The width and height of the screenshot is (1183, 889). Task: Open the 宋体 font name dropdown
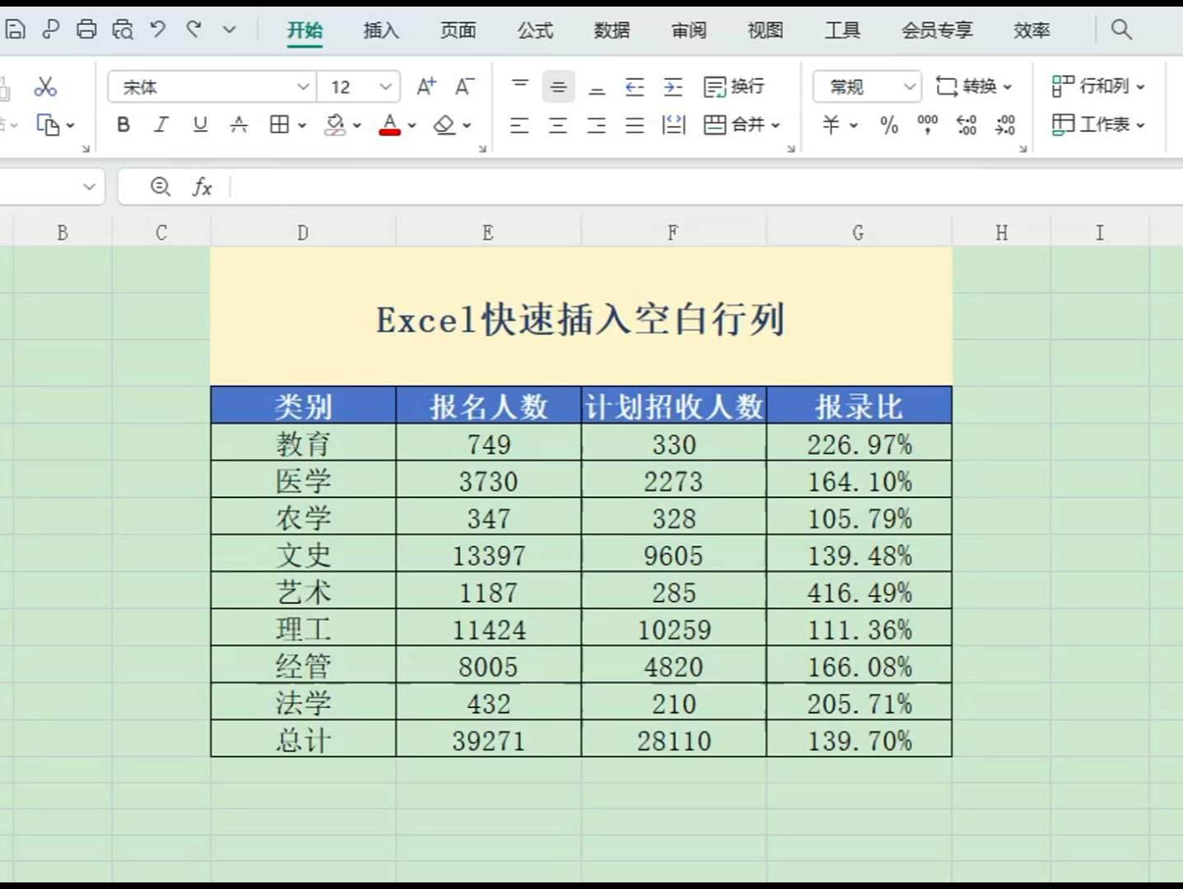click(303, 86)
